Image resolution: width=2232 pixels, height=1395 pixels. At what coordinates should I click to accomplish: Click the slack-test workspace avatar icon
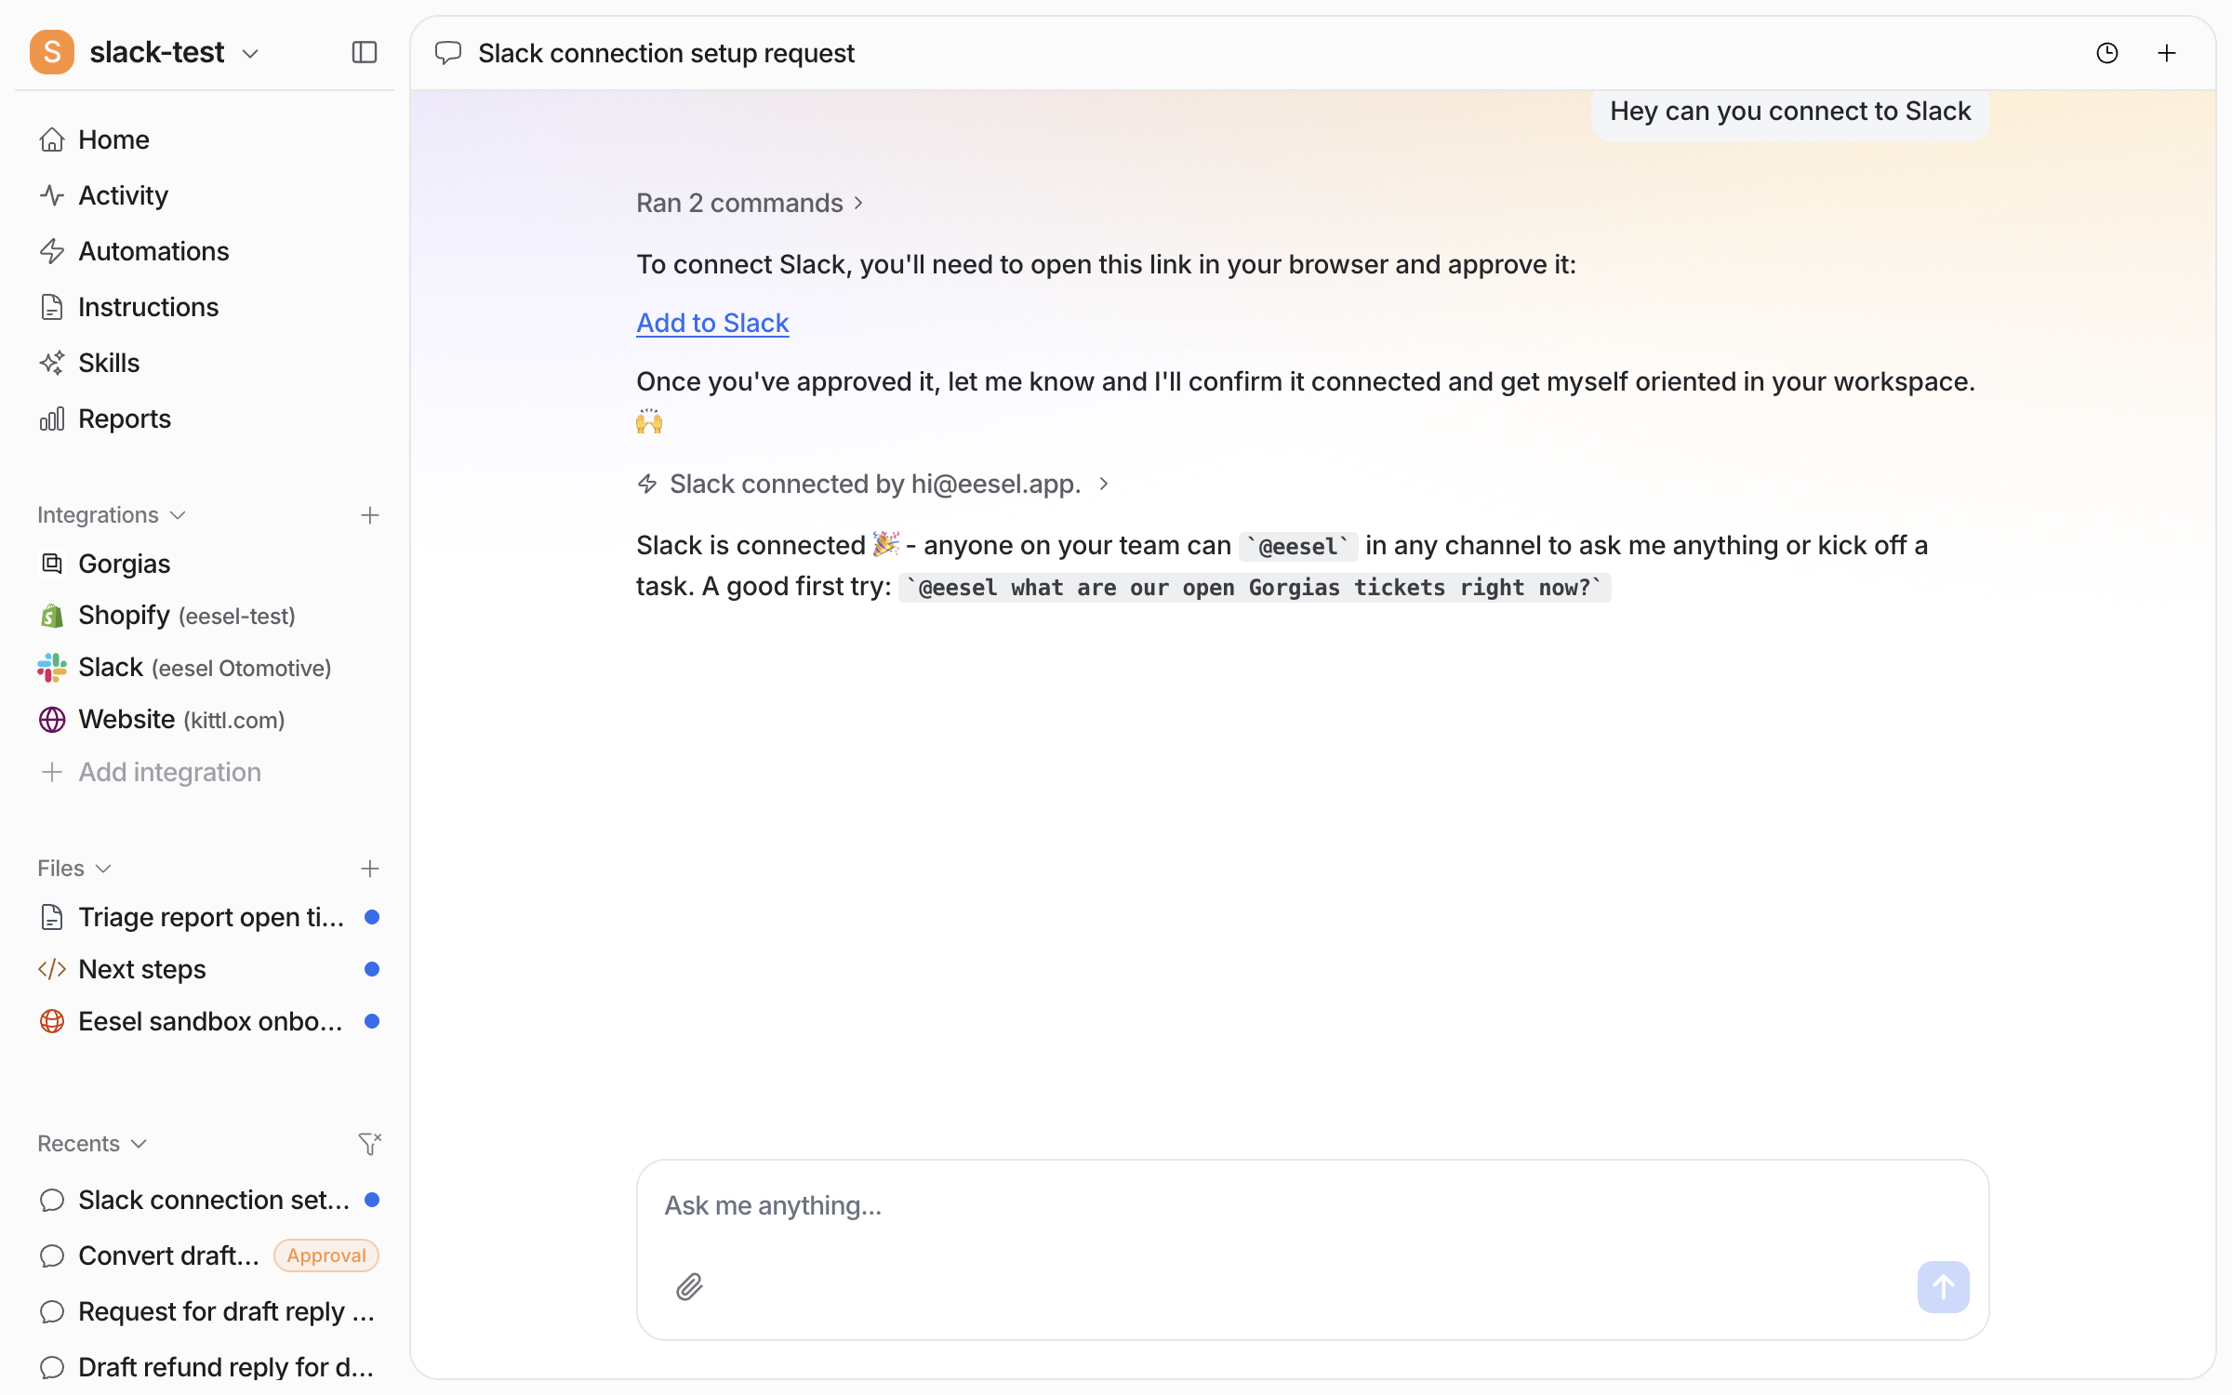coord(52,52)
